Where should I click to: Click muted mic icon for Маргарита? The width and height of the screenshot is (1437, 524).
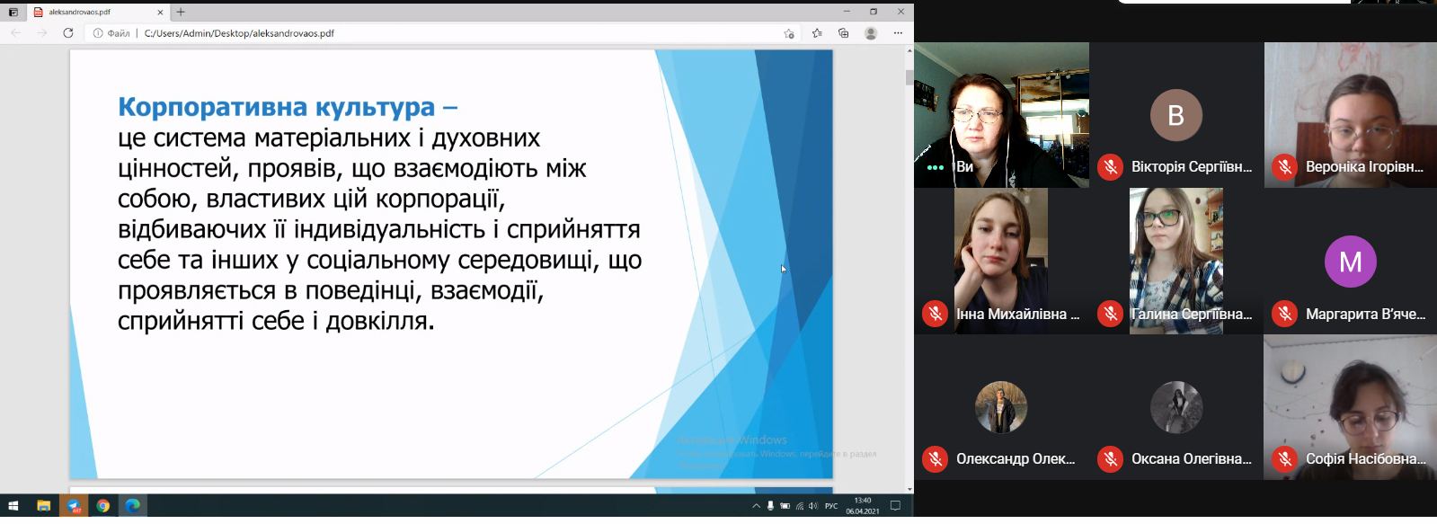pyautogui.click(x=1285, y=314)
